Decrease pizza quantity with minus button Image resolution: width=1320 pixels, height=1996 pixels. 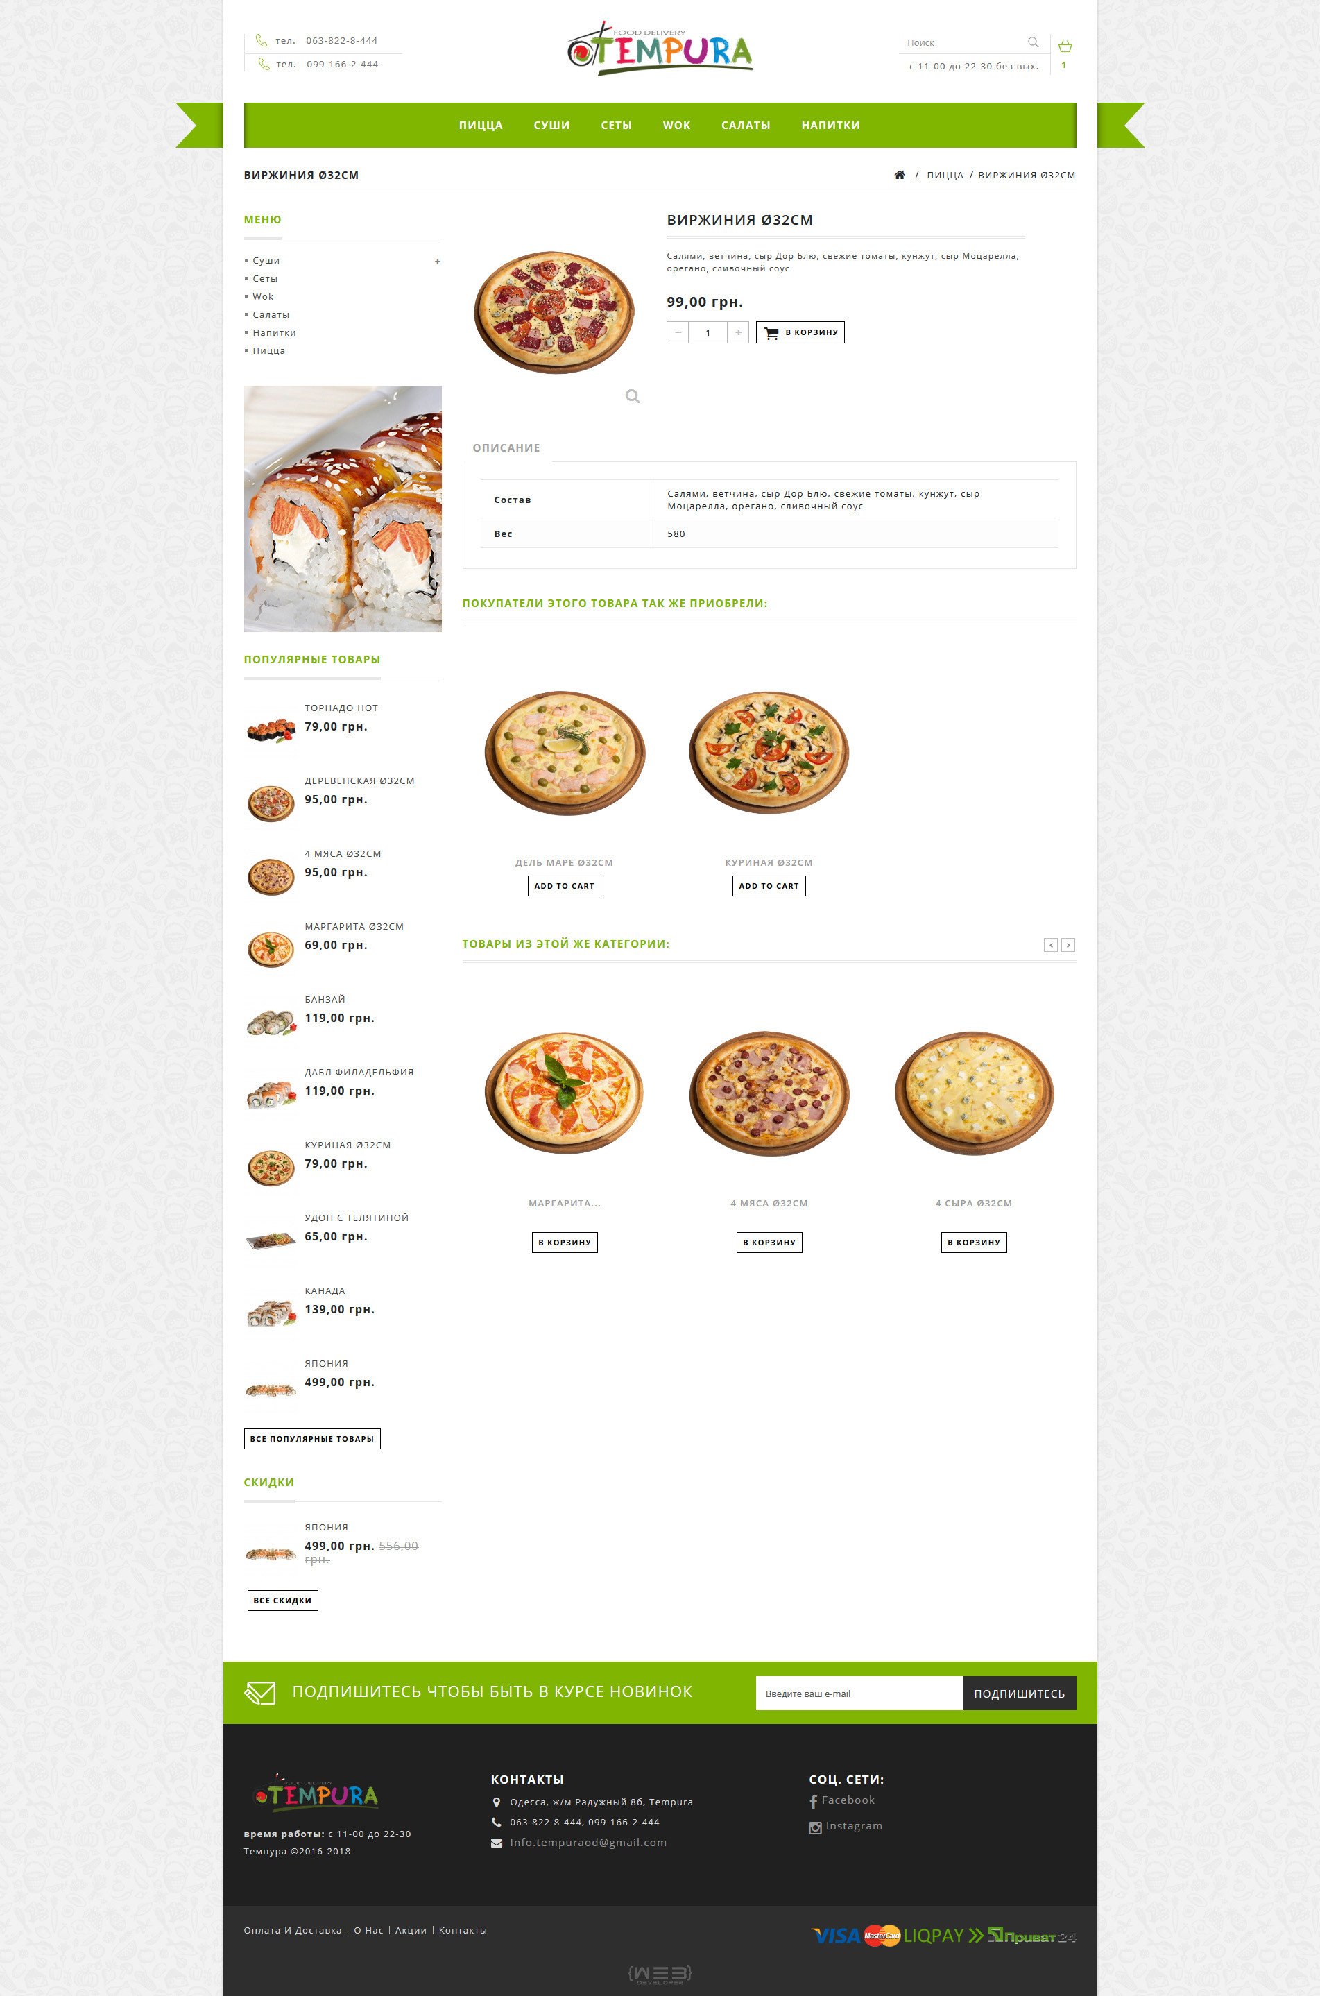click(x=678, y=332)
